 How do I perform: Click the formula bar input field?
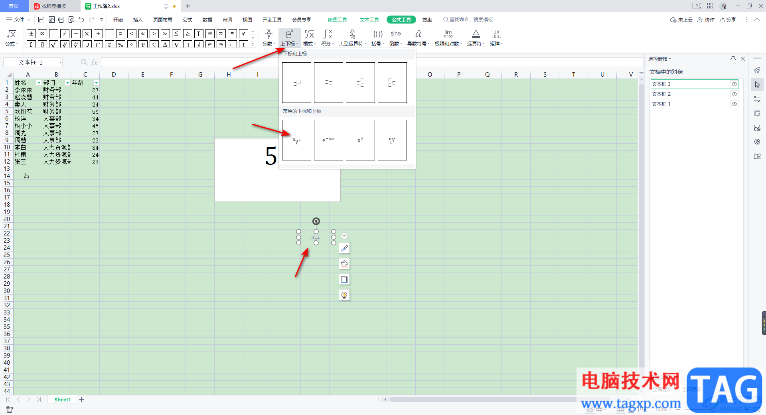click(x=372, y=62)
